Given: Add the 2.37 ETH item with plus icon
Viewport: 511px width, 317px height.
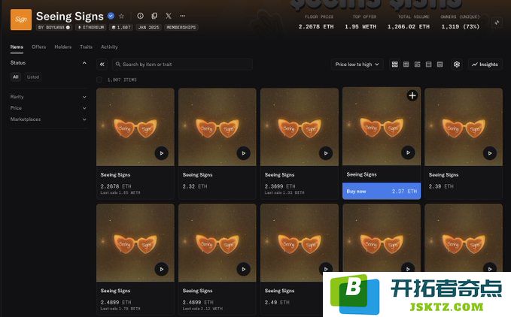Looking at the screenshot, I should point(412,95).
